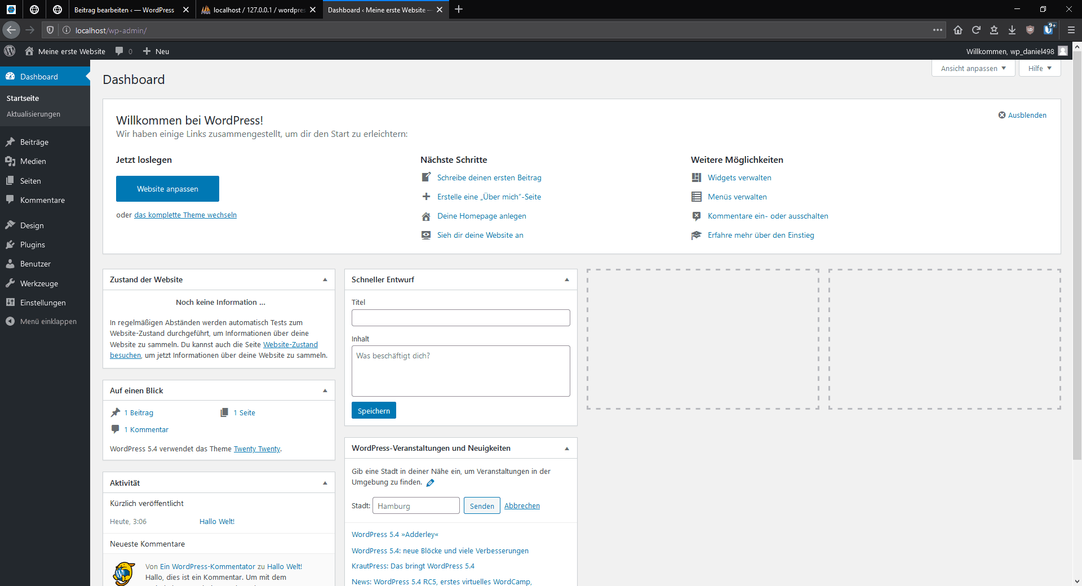Hide welcome panel with Ausblenden
Viewport: 1082px width, 586px height.
click(x=1022, y=115)
